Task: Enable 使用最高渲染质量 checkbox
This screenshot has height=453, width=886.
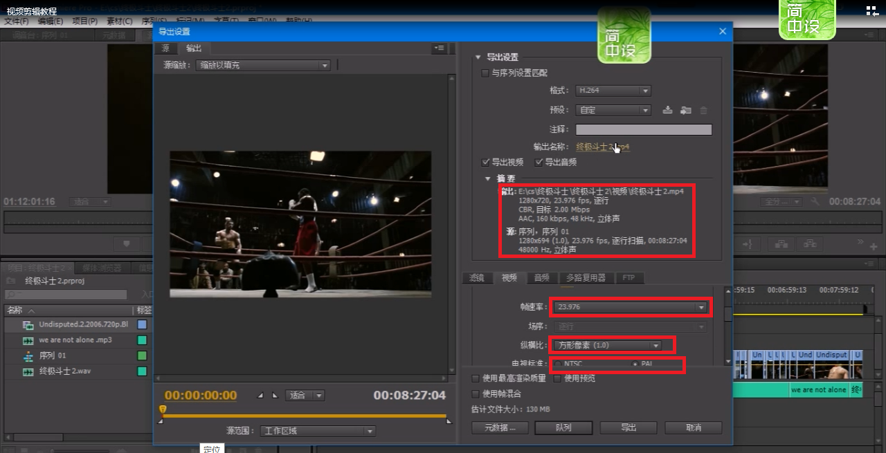Action: click(476, 378)
